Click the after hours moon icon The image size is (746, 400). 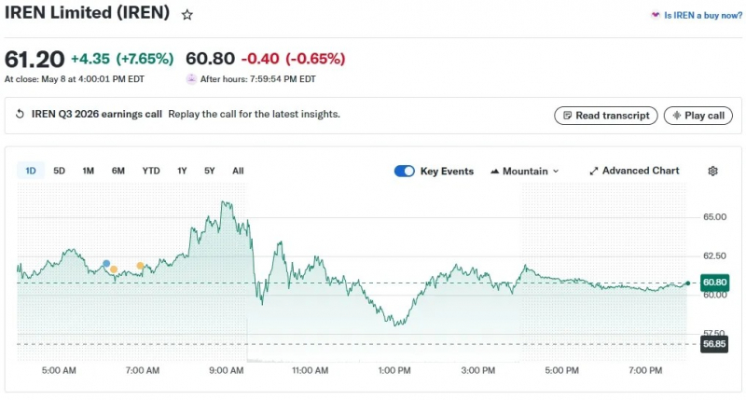pos(191,79)
